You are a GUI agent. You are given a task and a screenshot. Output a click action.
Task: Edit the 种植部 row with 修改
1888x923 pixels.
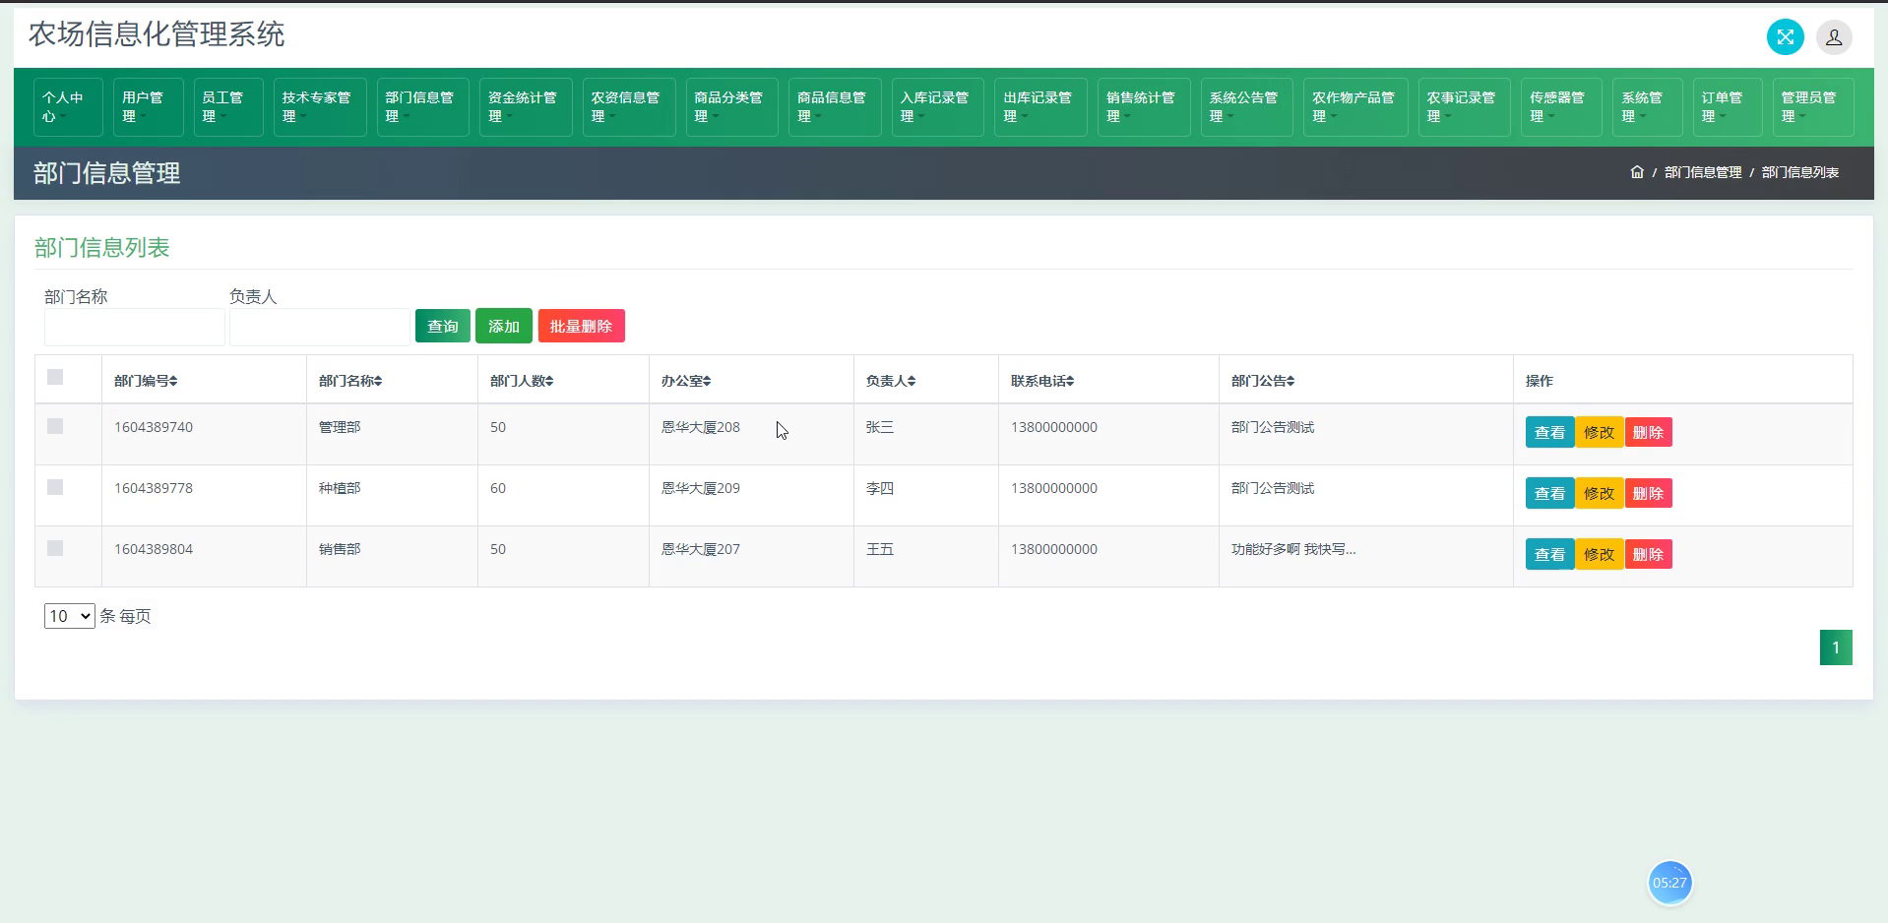[1599, 493]
